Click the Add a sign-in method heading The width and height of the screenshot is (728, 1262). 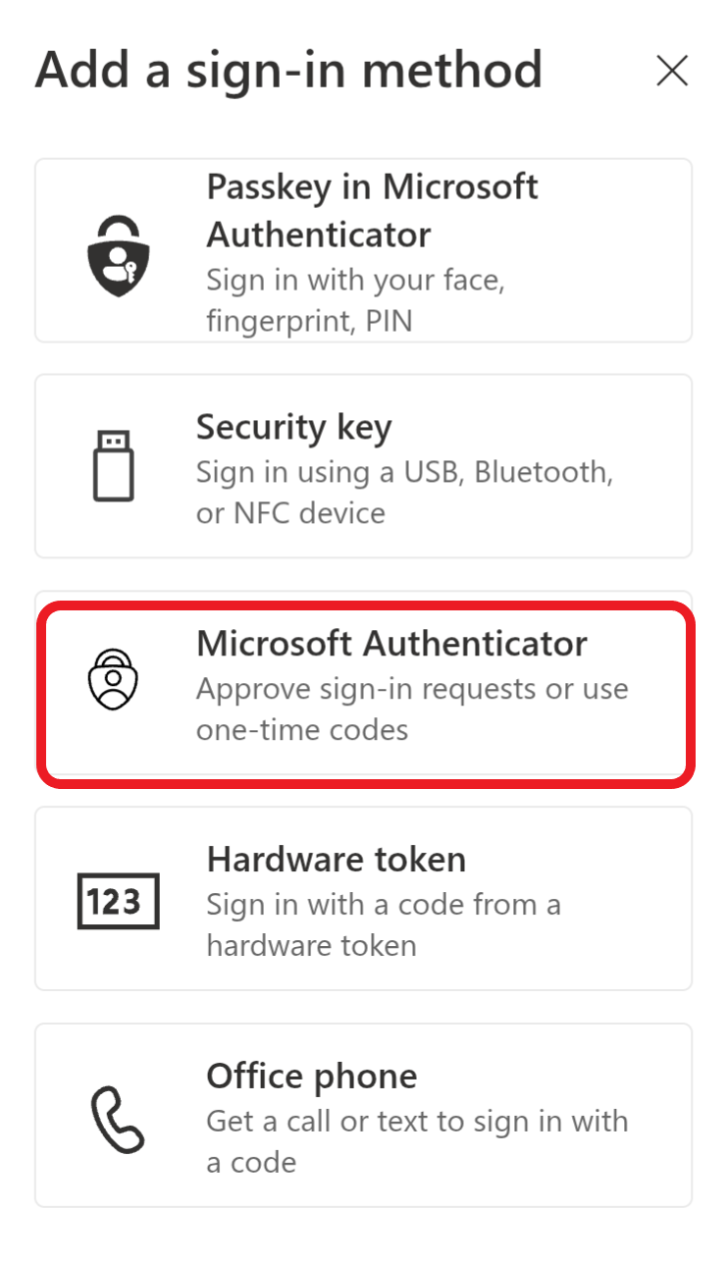coord(288,71)
